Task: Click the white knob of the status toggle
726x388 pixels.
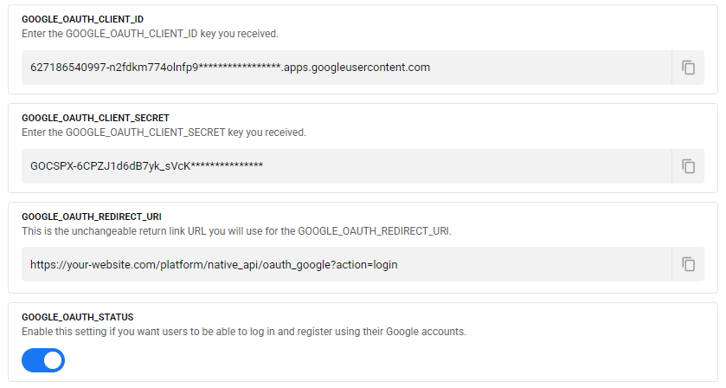Action: coord(53,360)
